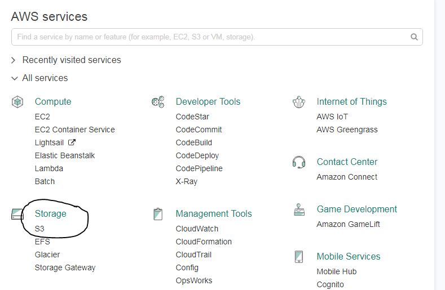Open CloudTrail service
Viewport: 445px width, 290px height.
(193, 255)
